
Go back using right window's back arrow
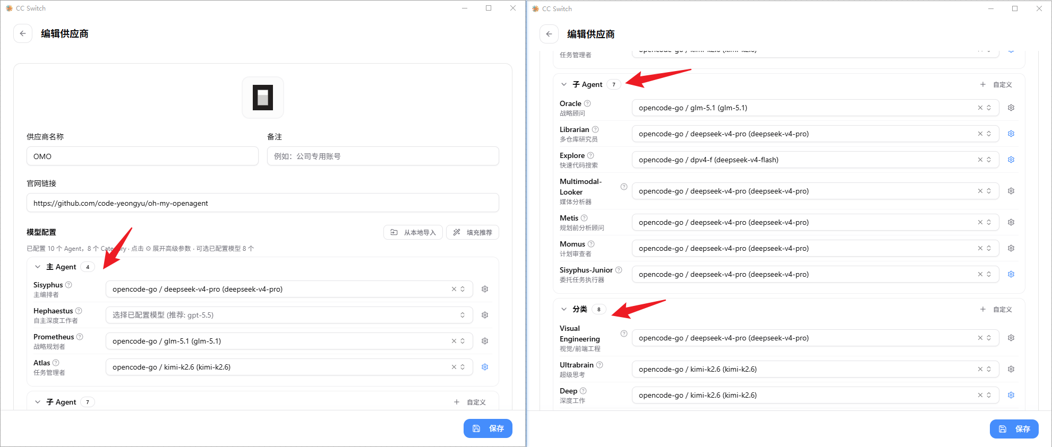coord(549,34)
